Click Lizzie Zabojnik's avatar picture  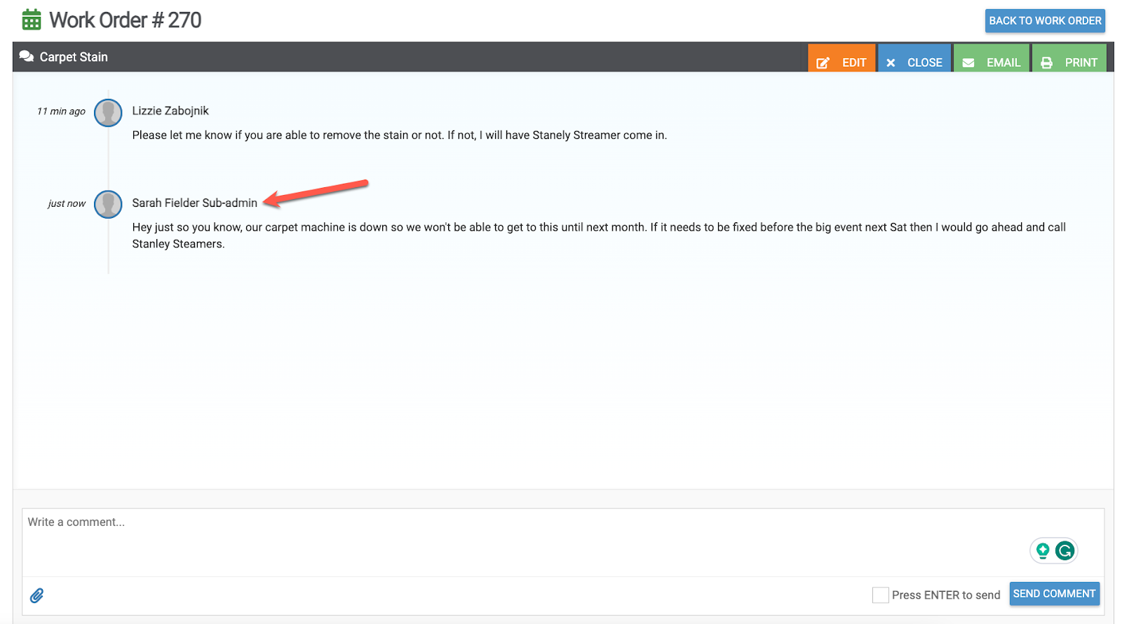coord(108,112)
